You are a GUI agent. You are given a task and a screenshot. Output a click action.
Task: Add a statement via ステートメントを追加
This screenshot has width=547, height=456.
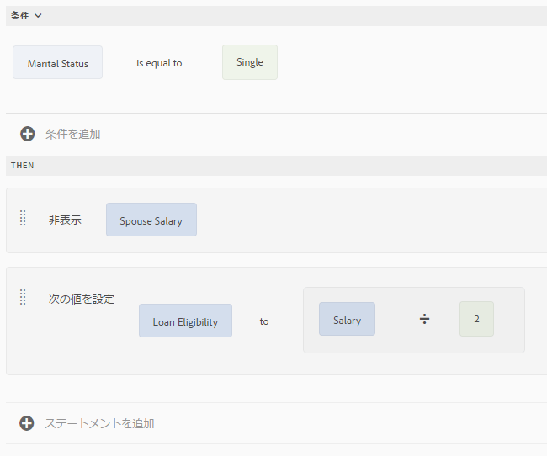pos(99,423)
